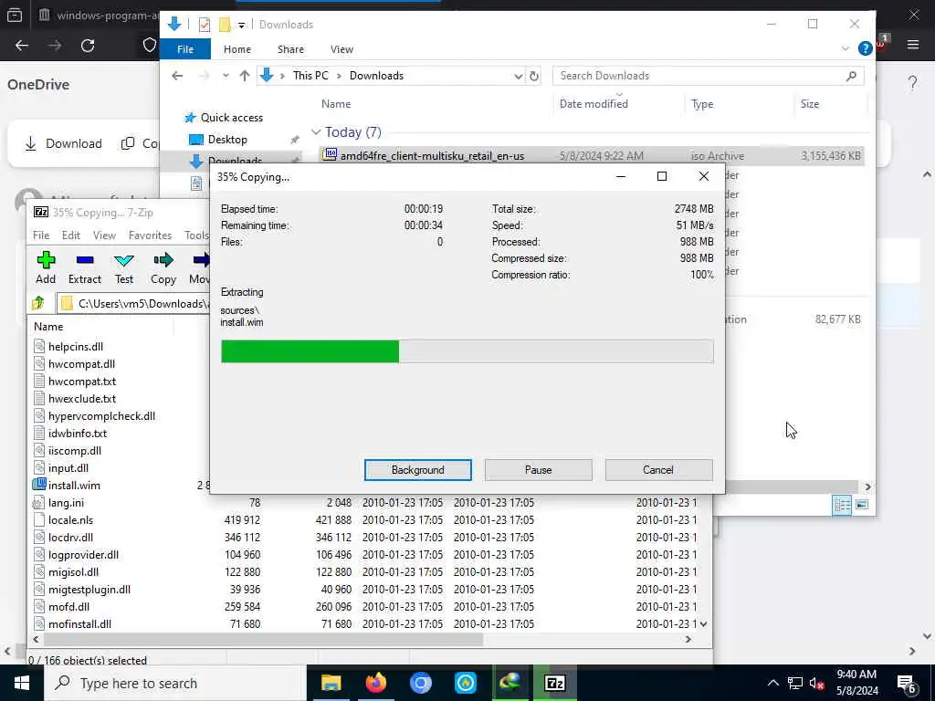Open Explorer help question-mark icon
The height and width of the screenshot is (701, 935).
[x=866, y=49]
